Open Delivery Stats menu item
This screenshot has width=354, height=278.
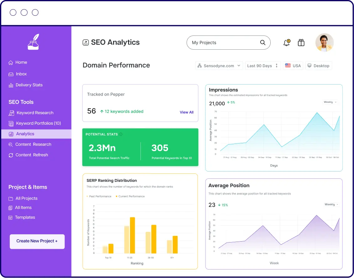click(x=29, y=85)
